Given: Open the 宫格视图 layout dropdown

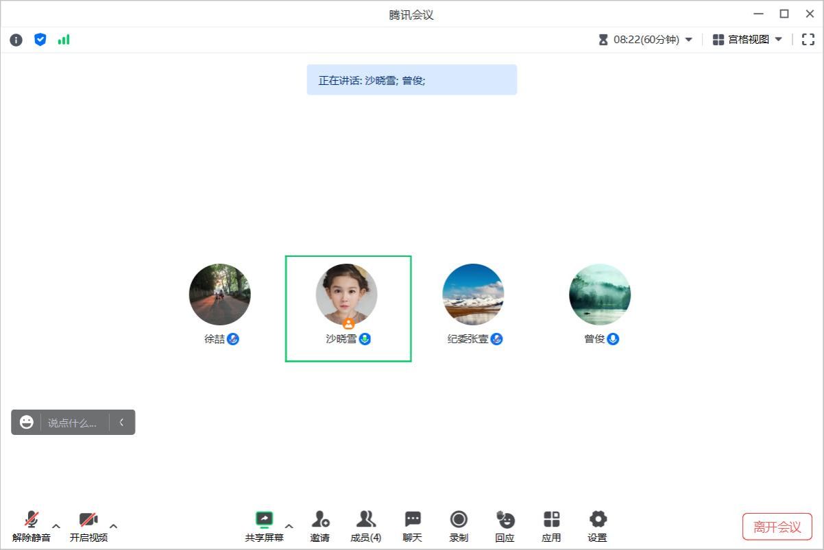Looking at the screenshot, I should tap(747, 40).
